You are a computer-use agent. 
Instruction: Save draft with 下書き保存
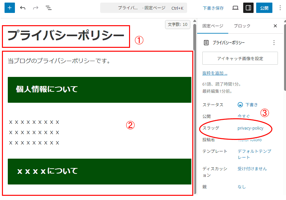pyautogui.click(x=213, y=8)
